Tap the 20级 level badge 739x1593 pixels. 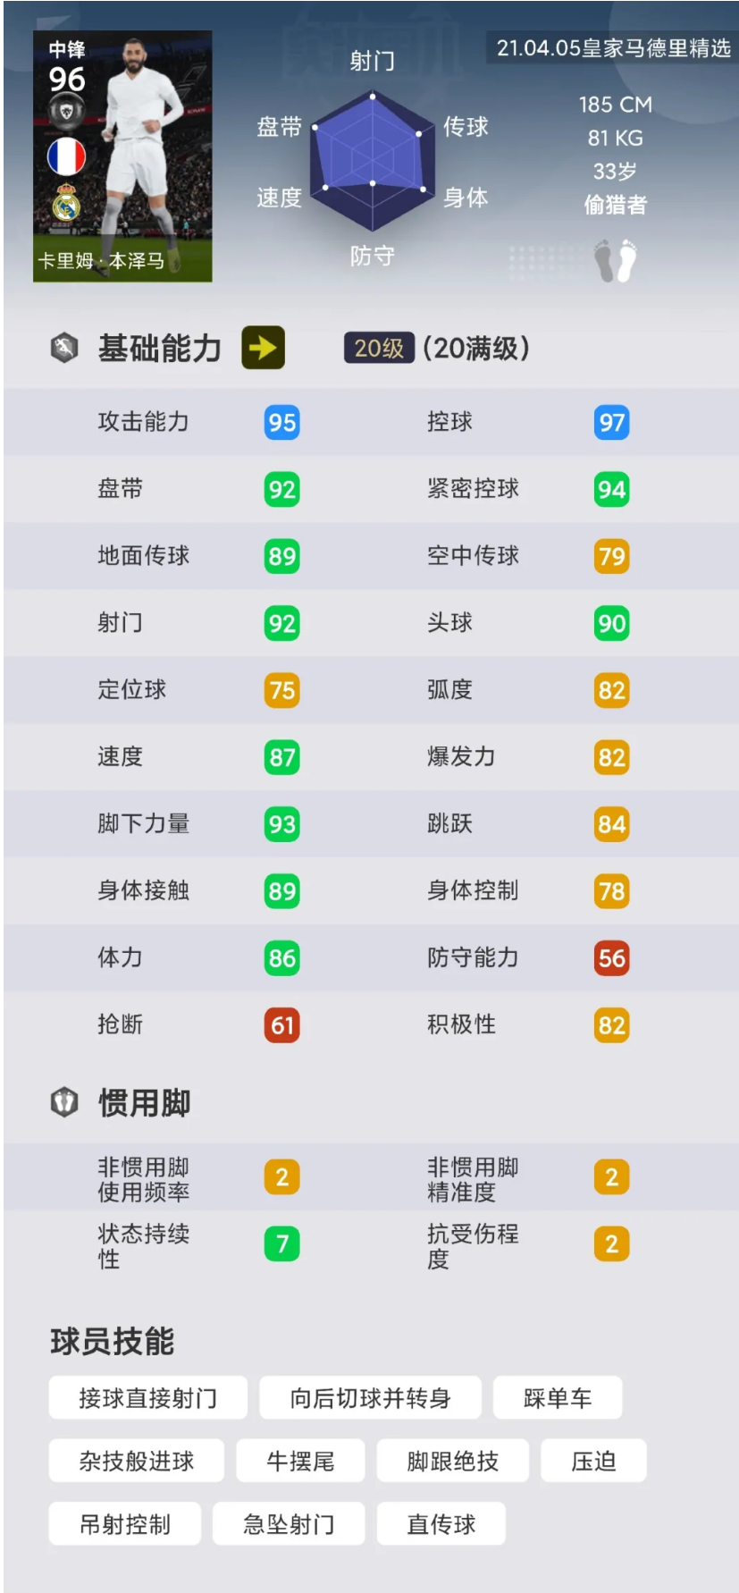(x=379, y=348)
